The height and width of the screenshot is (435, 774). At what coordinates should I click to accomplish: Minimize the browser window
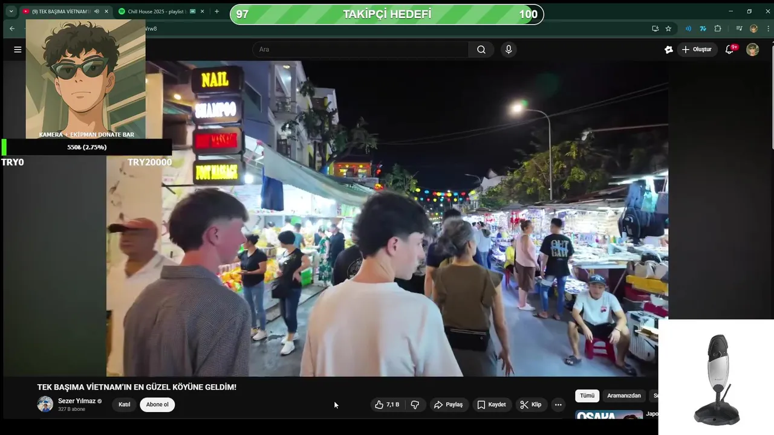coord(730,11)
